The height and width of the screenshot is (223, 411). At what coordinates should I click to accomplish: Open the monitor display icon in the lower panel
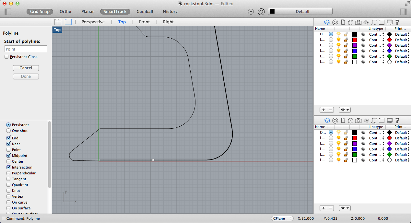coord(390,121)
